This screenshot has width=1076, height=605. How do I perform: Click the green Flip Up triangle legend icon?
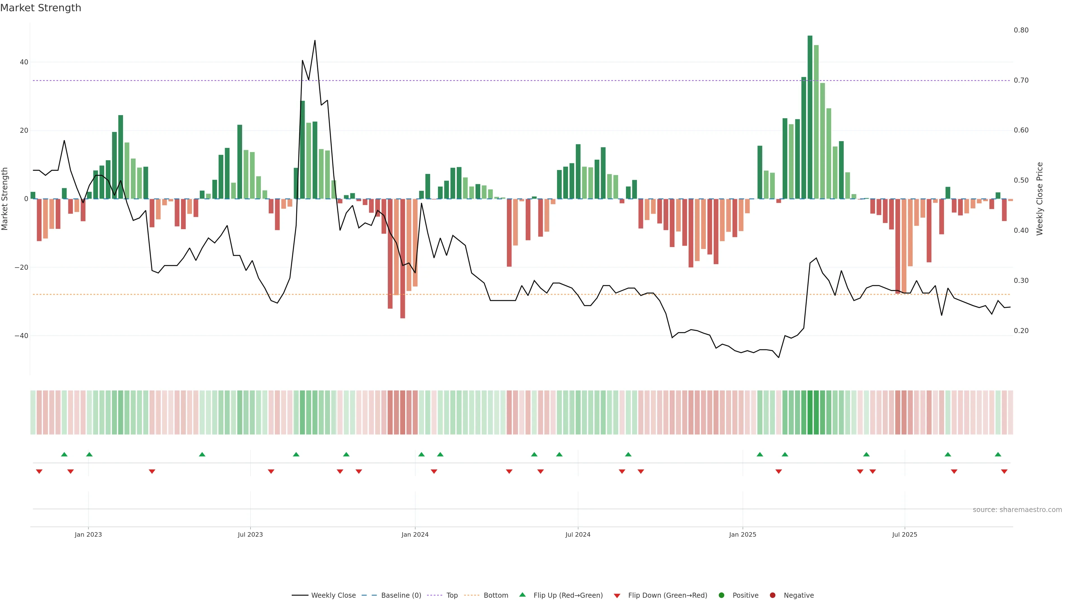pyautogui.click(x=522, y=595)
